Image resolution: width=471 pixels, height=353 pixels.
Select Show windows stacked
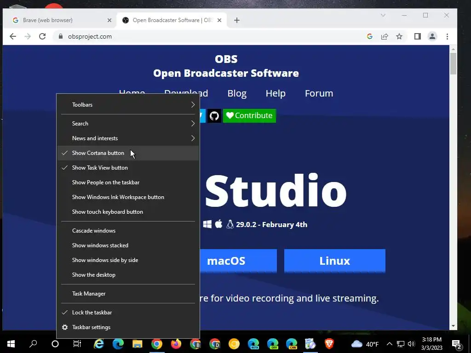click(128, 245)
